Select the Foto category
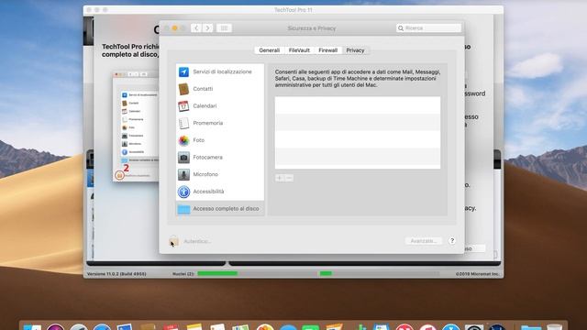This screenshot has height=330, width=587. pos(220,140)
